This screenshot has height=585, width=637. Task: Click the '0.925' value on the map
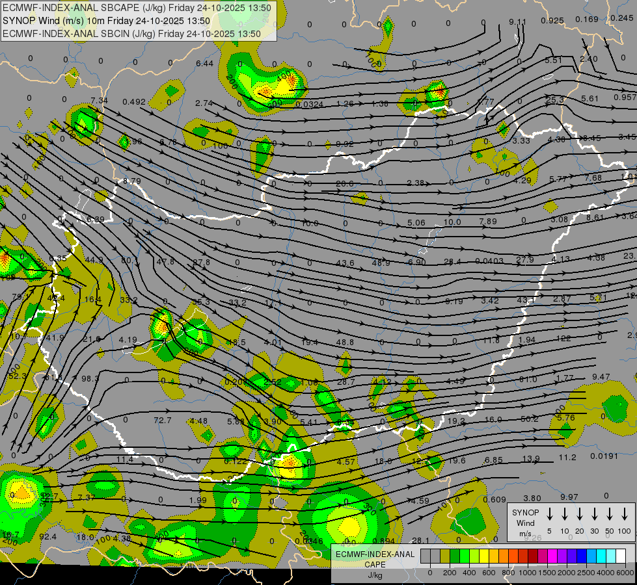(x=552, y=20)
